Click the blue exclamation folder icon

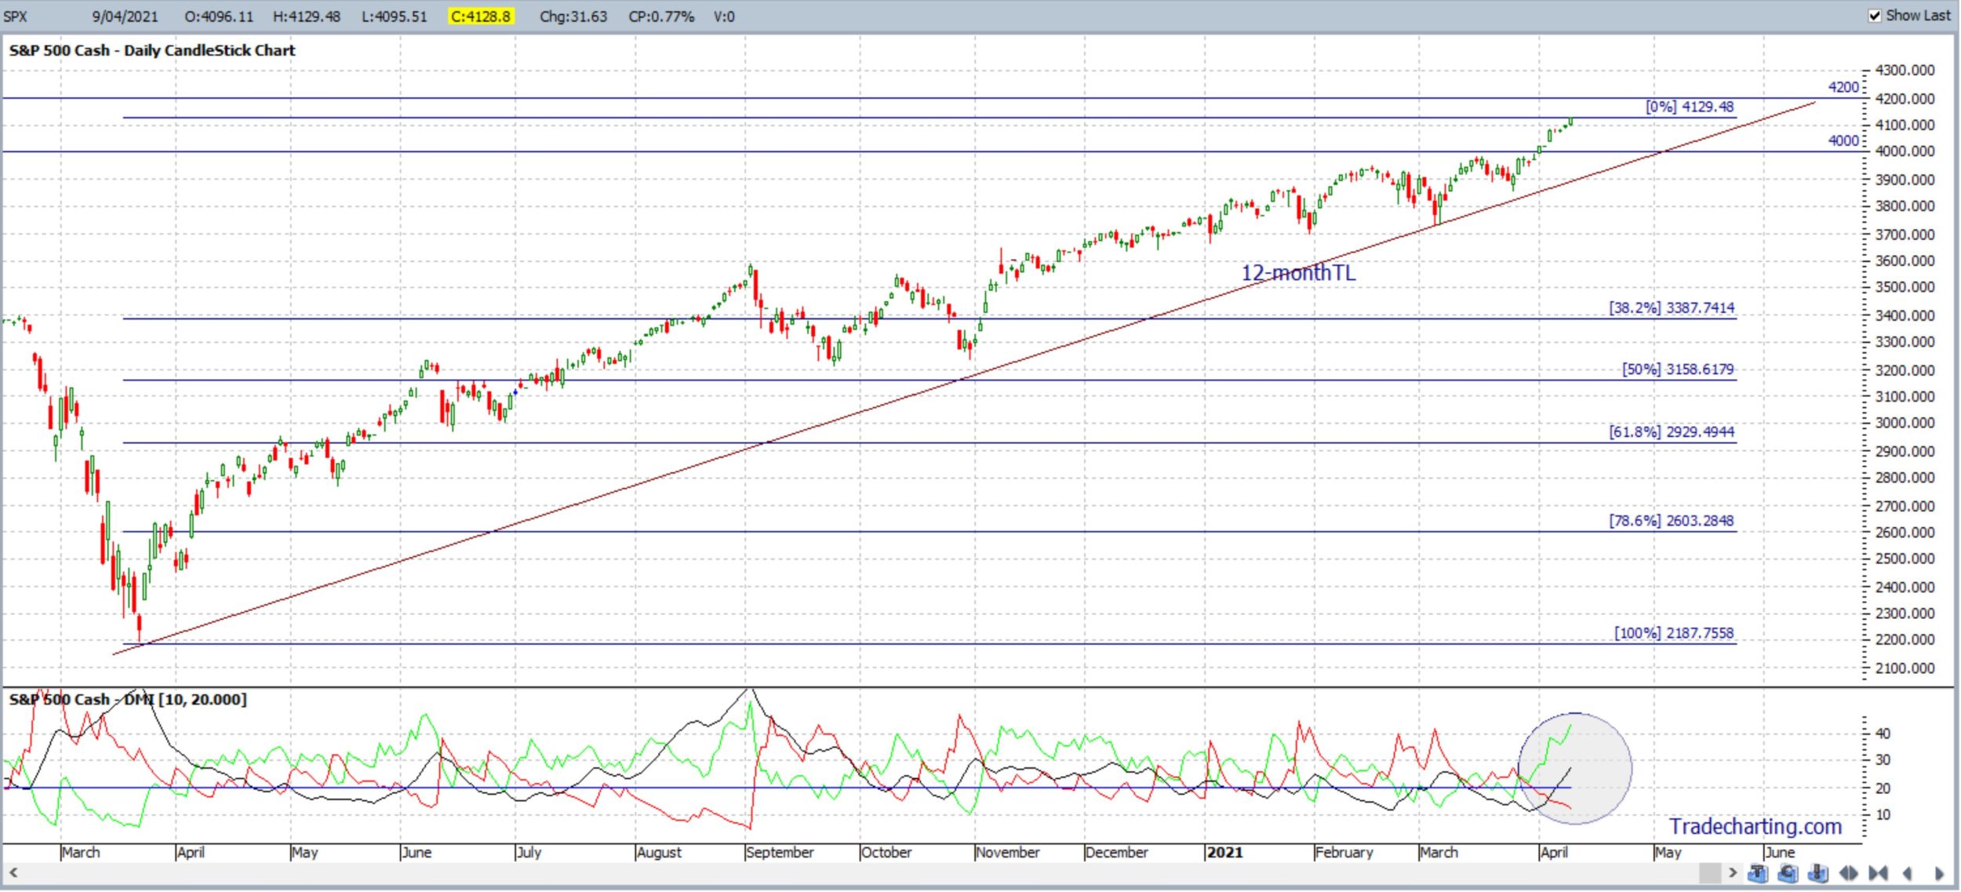(1817, 873)
